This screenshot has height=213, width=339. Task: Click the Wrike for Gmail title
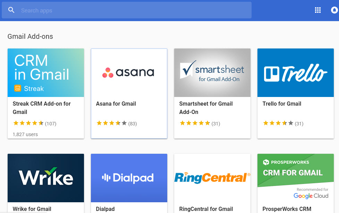point(32,209)
